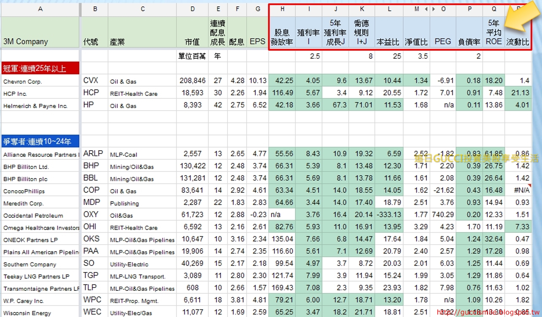Click the 'MLP-Coal' industry cell

point(142,154)
